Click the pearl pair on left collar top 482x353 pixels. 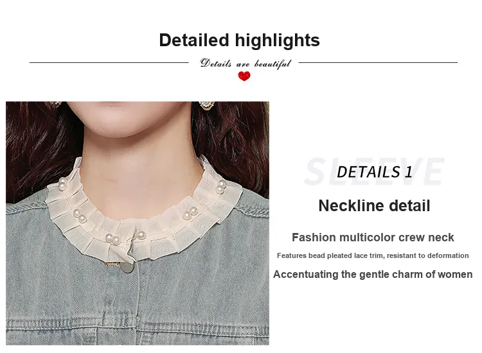tap(62, 184)
